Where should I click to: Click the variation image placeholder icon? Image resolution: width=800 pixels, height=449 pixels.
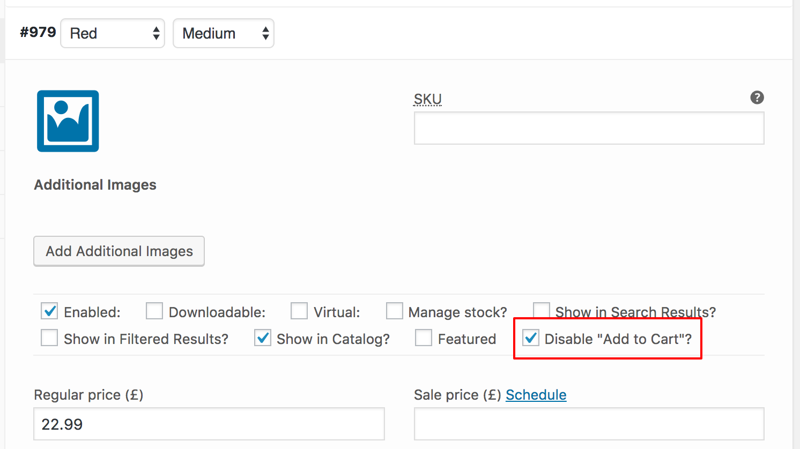click(x=68, y=121)
